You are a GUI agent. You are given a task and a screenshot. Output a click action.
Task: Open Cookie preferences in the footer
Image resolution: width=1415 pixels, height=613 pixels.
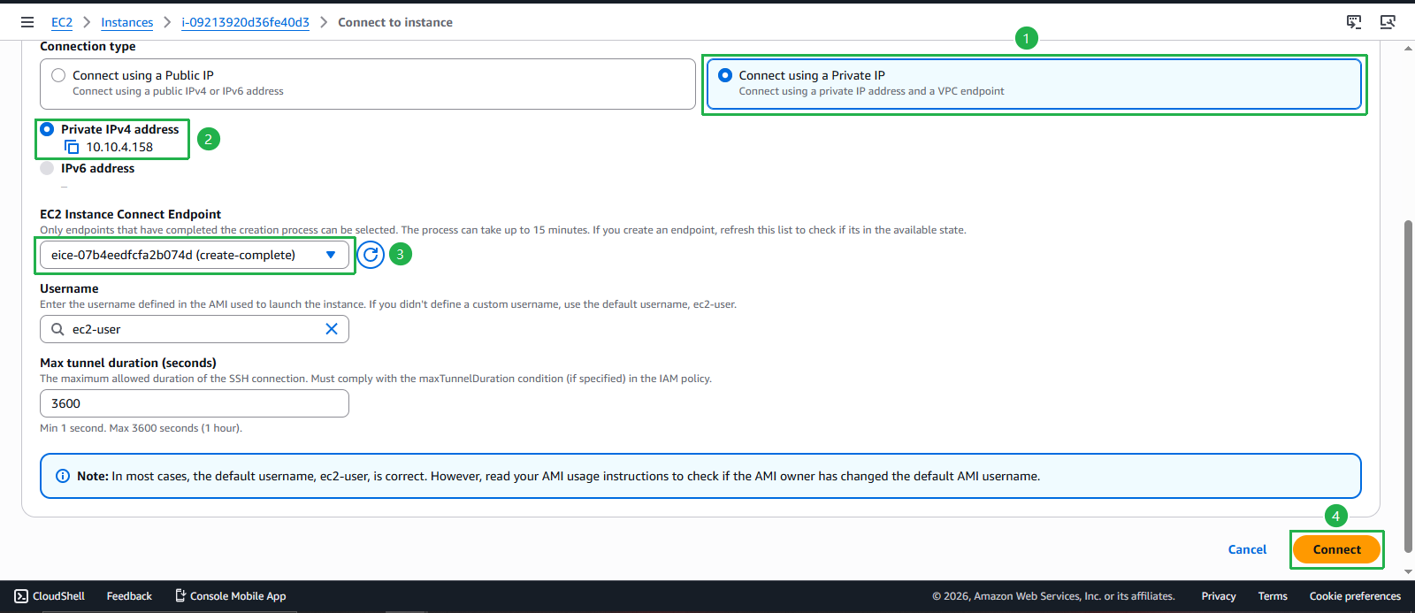[x=1355, y=596]
